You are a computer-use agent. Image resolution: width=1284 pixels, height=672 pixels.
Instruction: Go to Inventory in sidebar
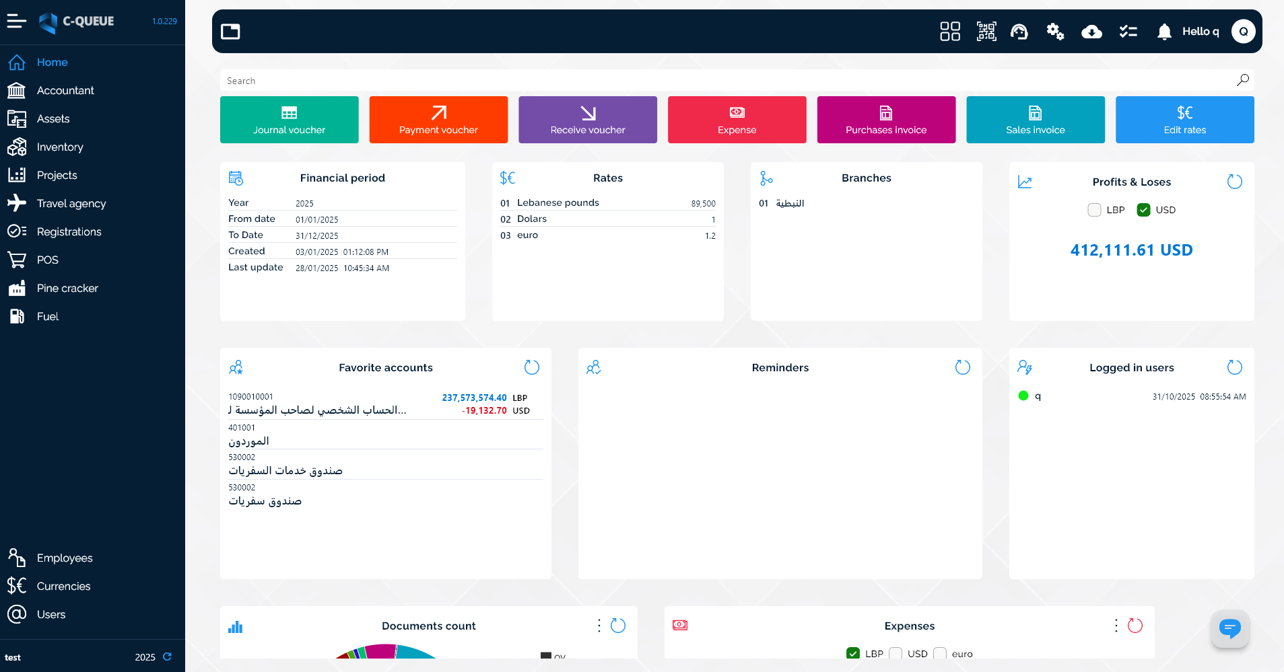click(60, 147)
